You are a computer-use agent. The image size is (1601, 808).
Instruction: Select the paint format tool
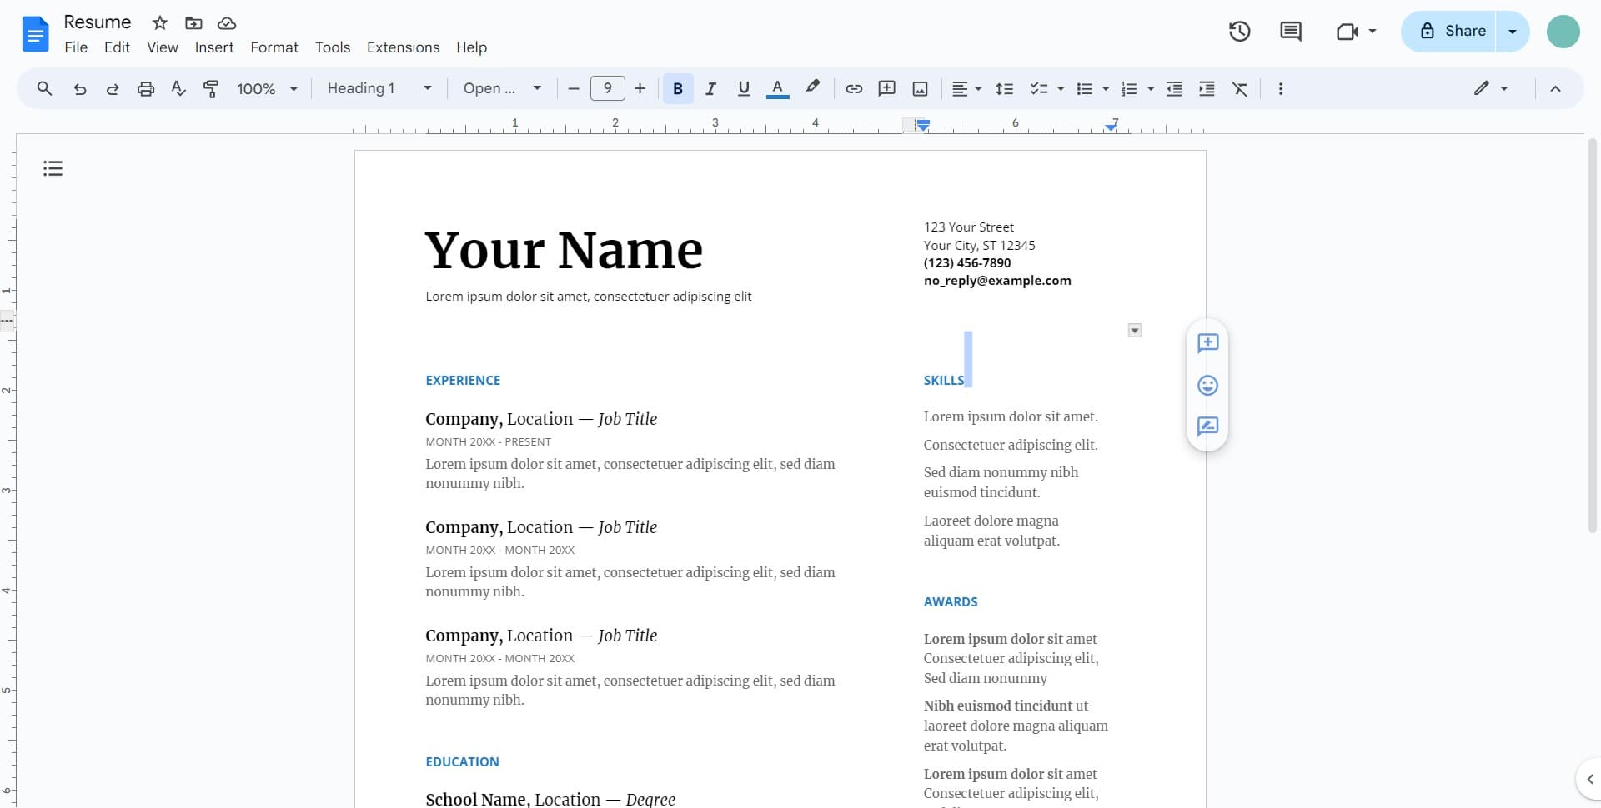pyautogui.click(x=211, y=88)
